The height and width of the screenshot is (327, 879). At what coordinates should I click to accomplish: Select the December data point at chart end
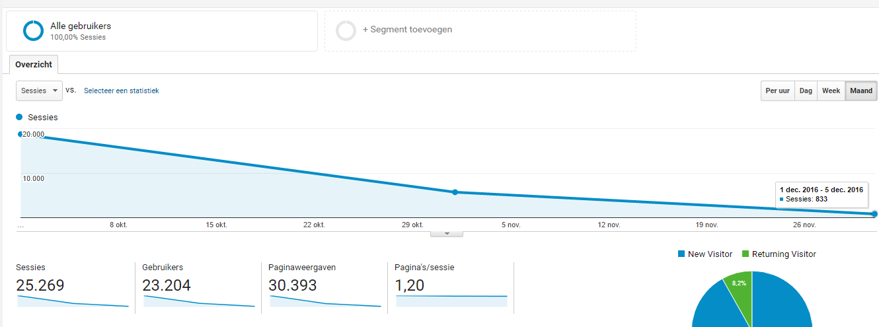pos(874,213)
